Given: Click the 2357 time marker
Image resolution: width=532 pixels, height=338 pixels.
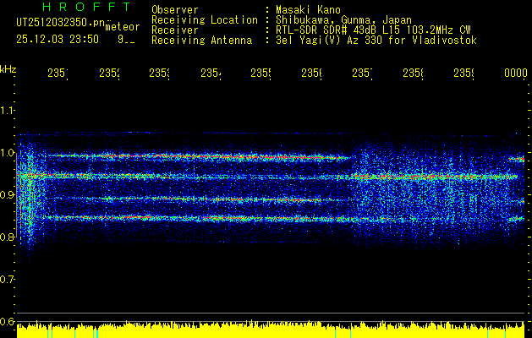Looking at the screenshot, I should click(x=362, y=73).
